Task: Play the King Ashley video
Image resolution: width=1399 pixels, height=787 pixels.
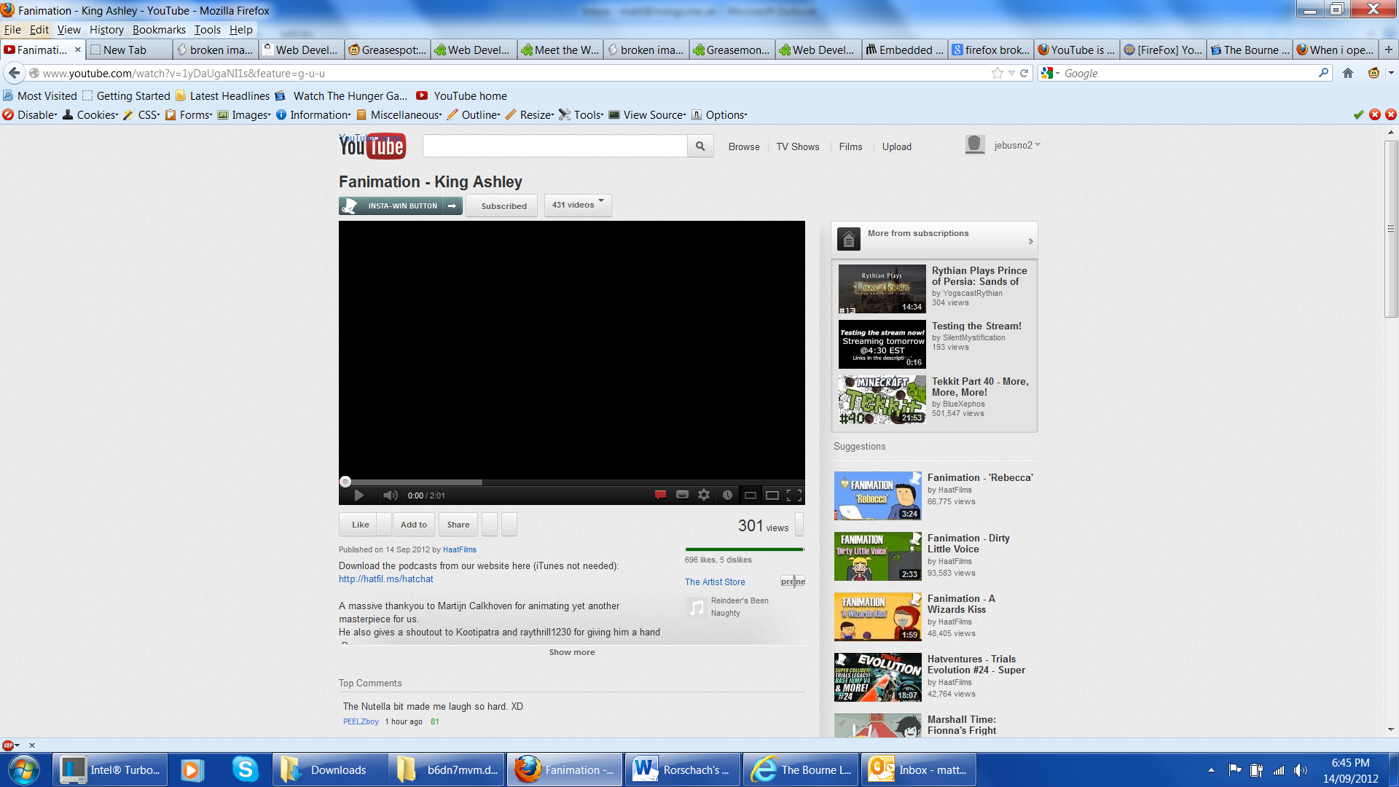Action: coord(358,496)
